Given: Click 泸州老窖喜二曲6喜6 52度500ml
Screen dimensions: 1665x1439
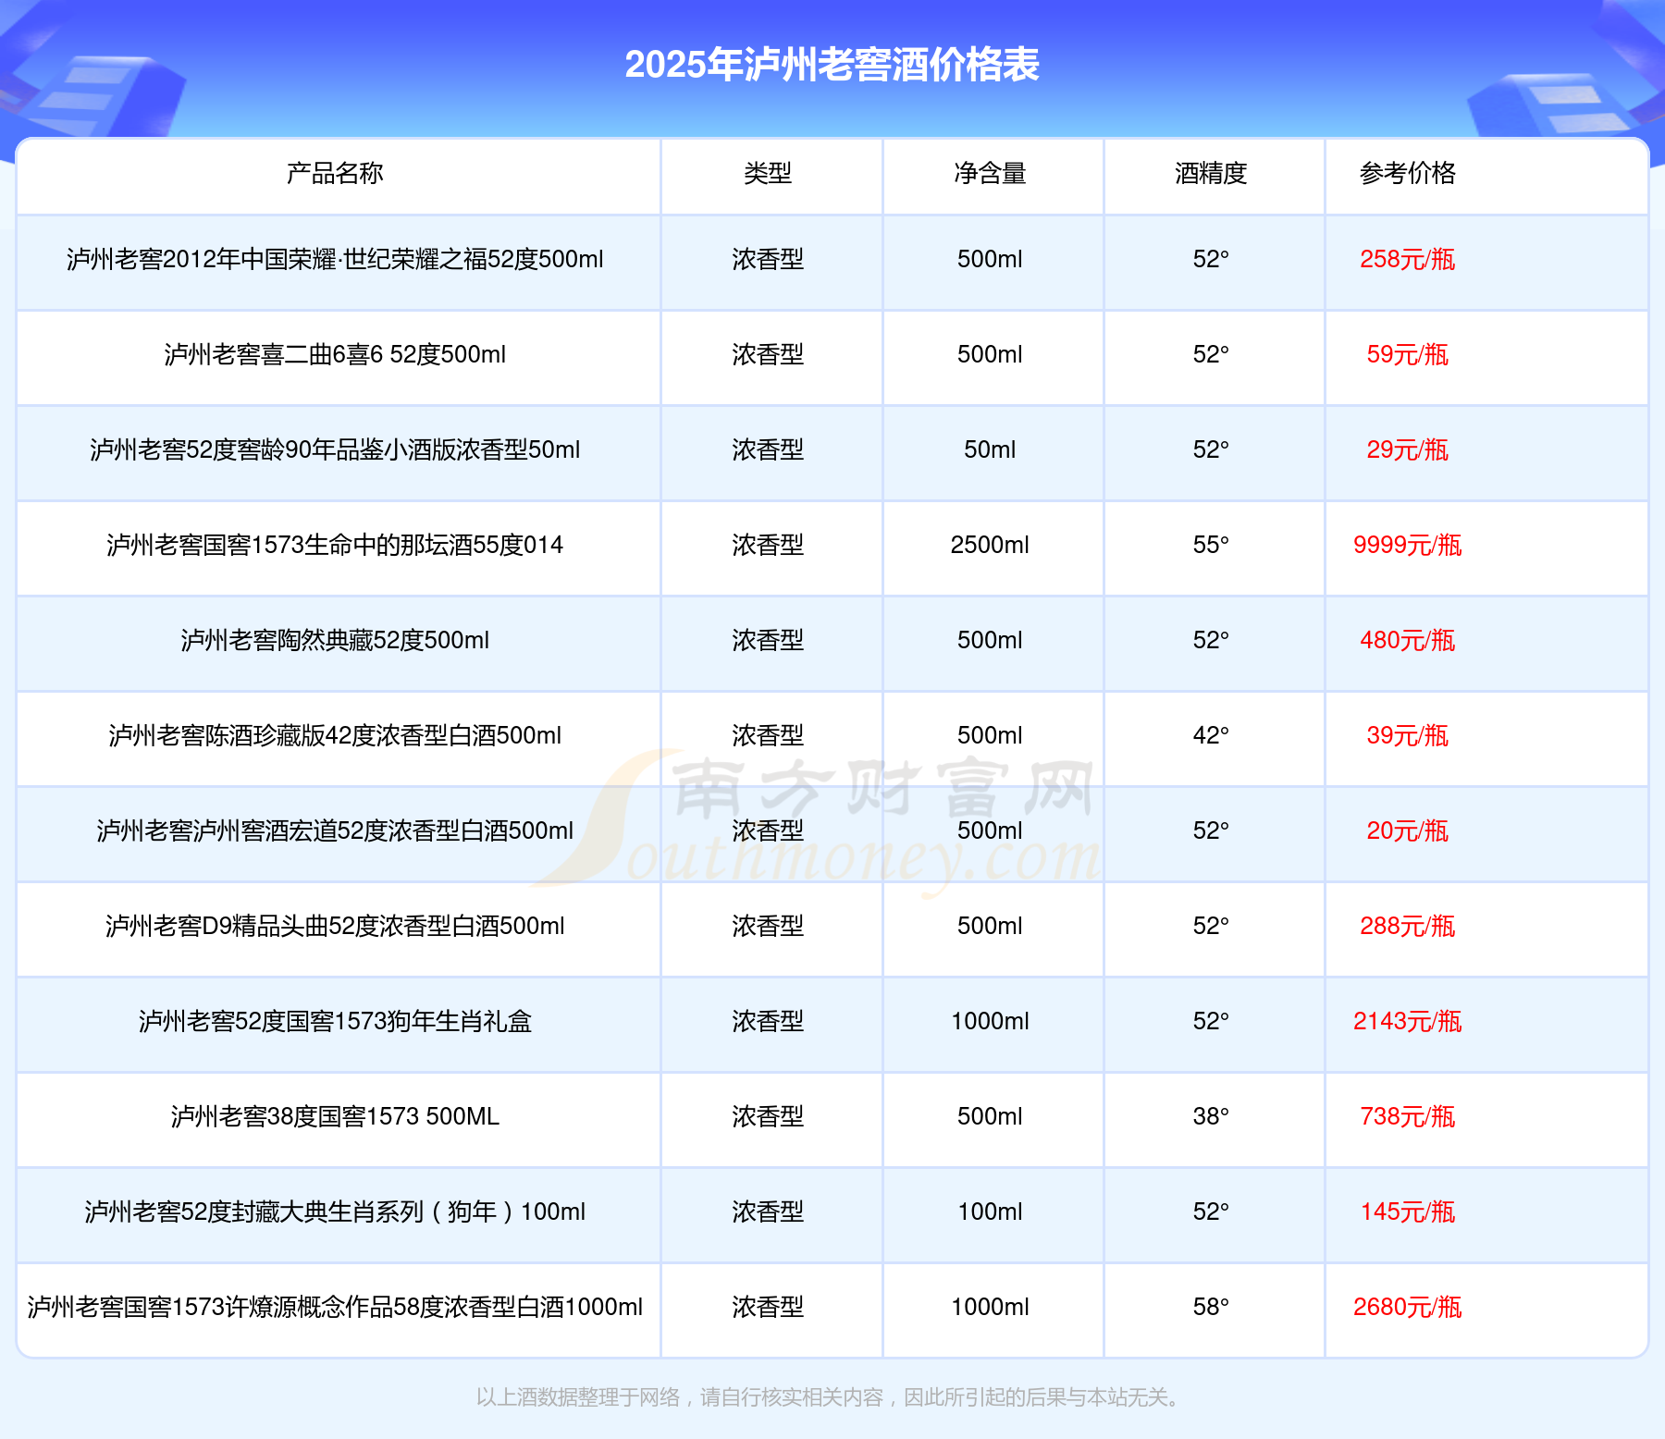Looking at the screenshot, I should (x=335, y=354).
